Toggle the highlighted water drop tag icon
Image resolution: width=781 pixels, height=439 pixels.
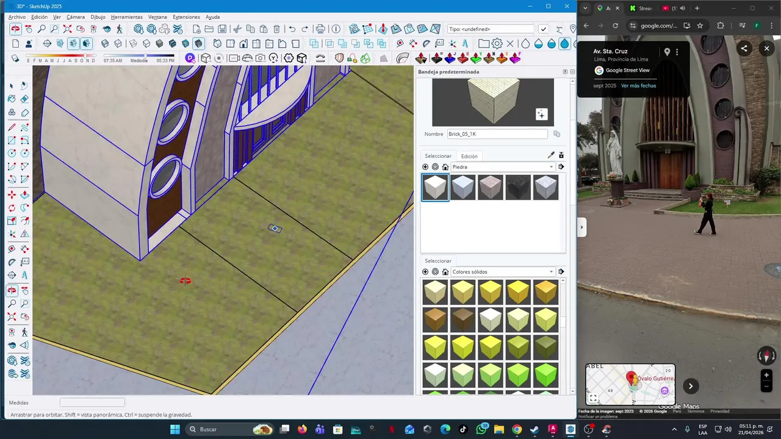(x=565, y=44)
